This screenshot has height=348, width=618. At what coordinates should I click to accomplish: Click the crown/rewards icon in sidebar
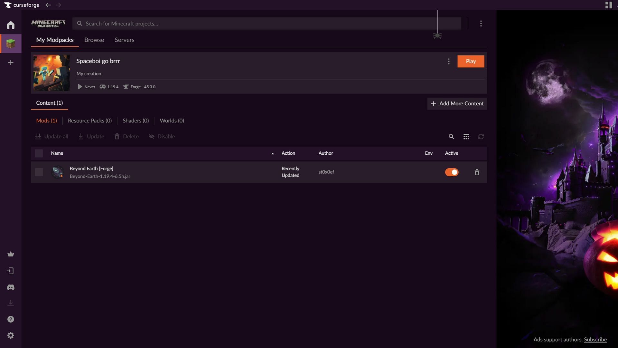click(x=11, y=254)
